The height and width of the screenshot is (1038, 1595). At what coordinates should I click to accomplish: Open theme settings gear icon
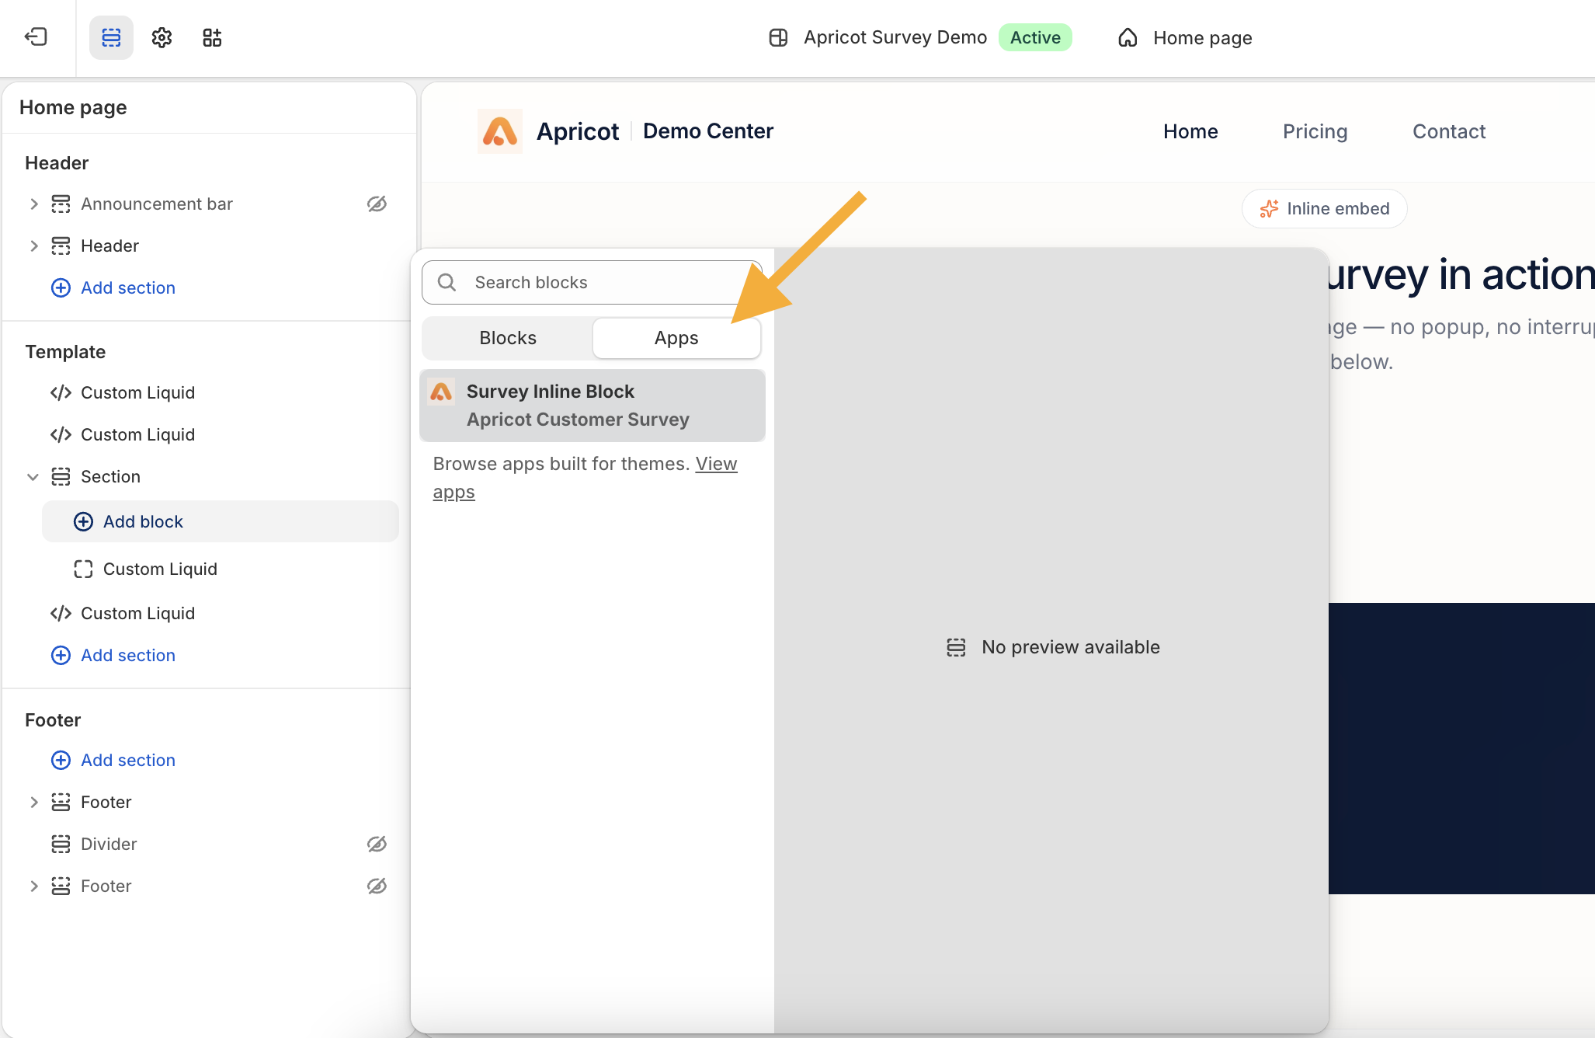point(162,37)
